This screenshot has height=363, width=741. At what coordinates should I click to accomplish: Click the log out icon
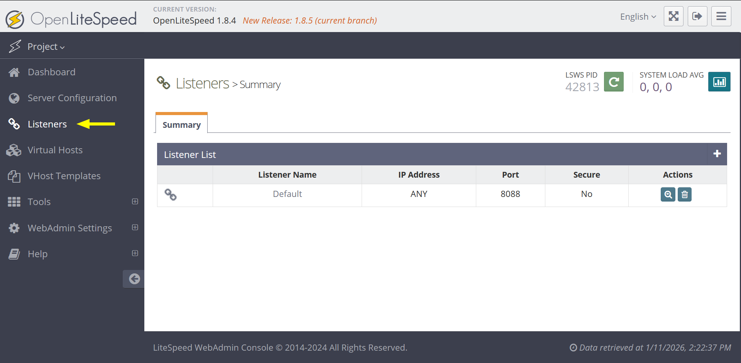coord(697,16)
